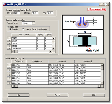Toggle the expand icon beside BC761

(13, 70)
